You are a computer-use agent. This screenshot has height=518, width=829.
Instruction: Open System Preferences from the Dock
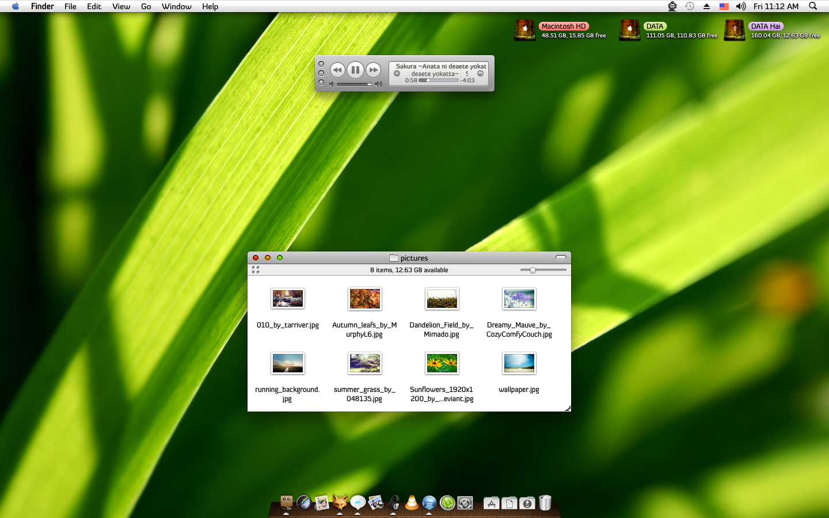pos(465,502)
